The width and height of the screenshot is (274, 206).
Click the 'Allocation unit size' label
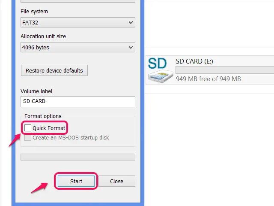click(43, 36)
